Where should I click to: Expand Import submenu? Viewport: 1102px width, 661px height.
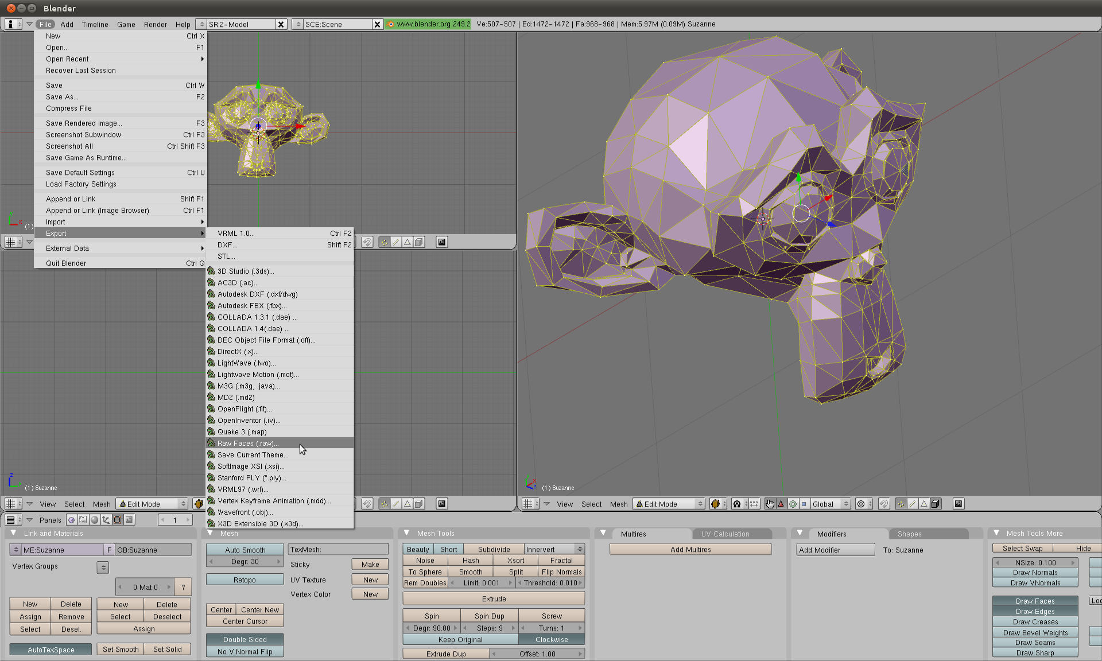[121, 222]
